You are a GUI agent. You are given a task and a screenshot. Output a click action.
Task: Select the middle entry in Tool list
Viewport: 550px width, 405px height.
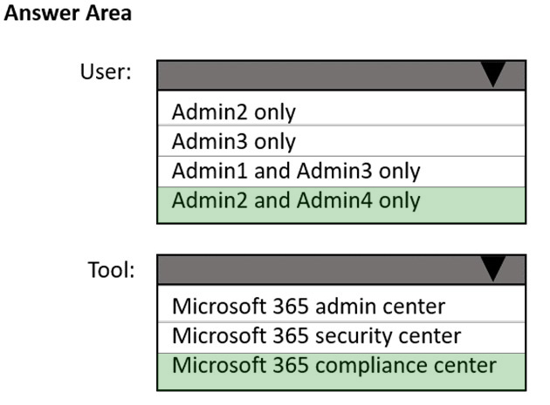pos(341,337)
